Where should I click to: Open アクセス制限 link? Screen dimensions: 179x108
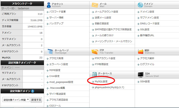click(x=56, y=58)
